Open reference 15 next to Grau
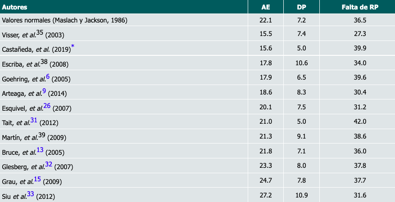395x202 pixels. point(37,179)
